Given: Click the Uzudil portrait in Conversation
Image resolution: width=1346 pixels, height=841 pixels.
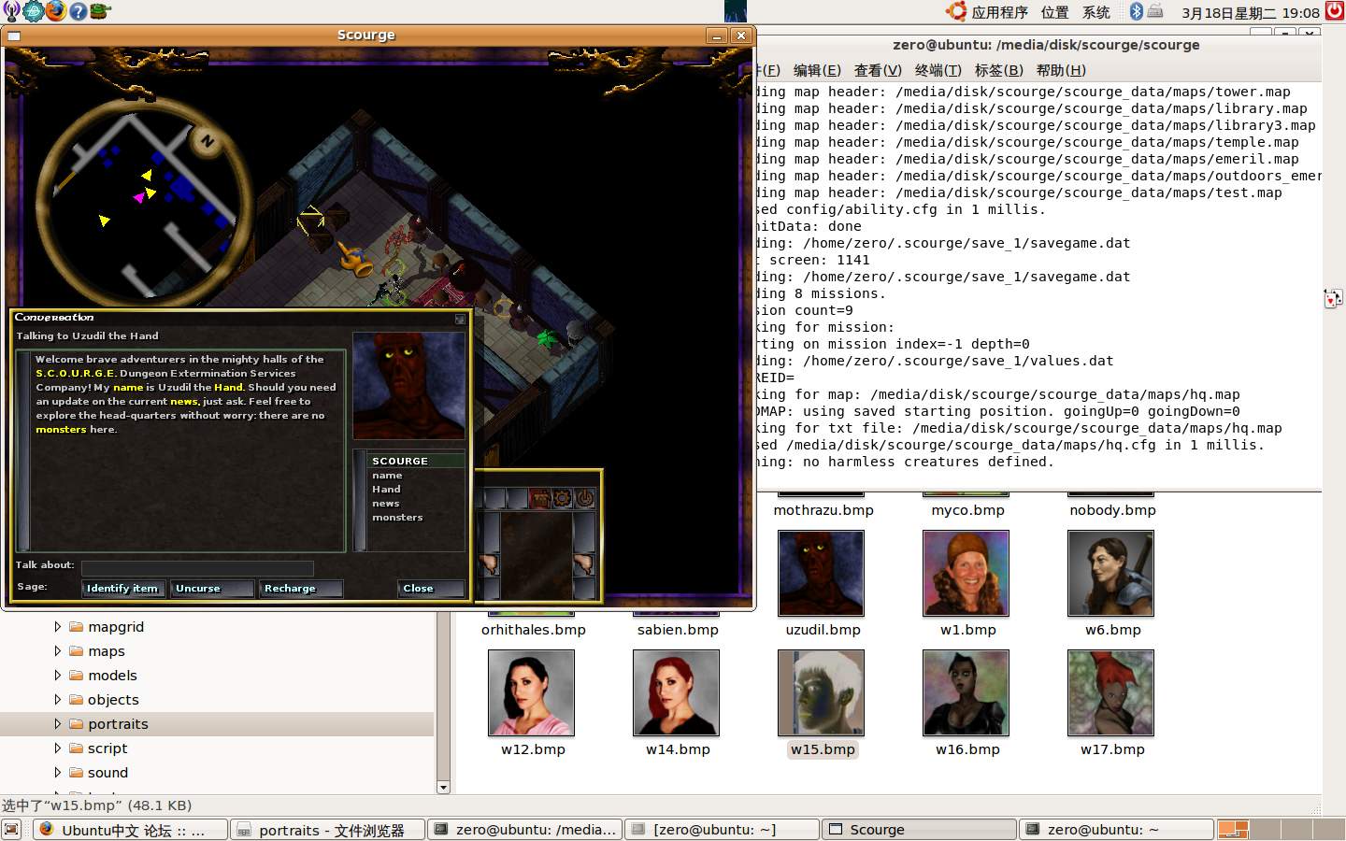Looking at the screenshot, I should click(x=408, y=386).
